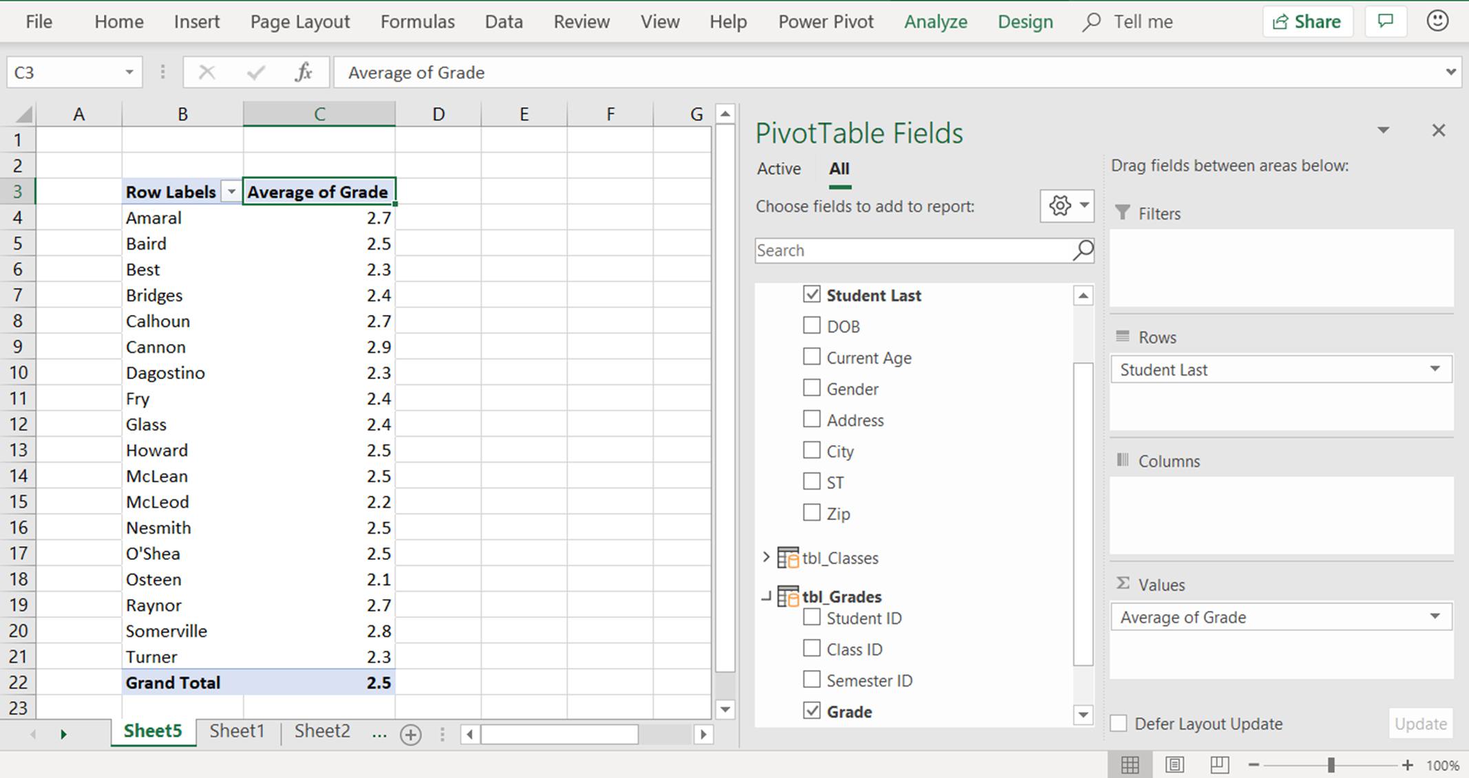Image resolution: width=1469 pixels, height=778 pixels.
Task: Click the close PivotTable Fields panel icon
Action: click(x=1440, y=130)
